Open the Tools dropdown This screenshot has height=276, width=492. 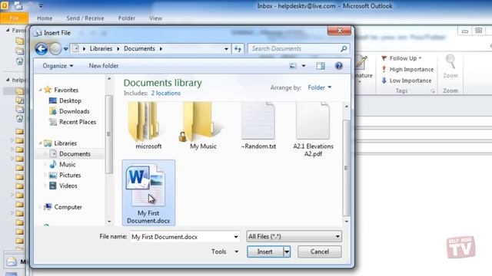tap(224, 251)
